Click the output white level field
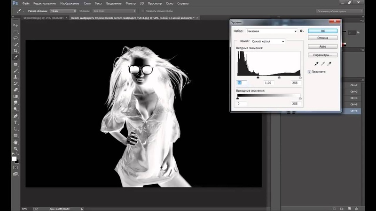Viewport: 376px width, 211px height. [295, 103]
